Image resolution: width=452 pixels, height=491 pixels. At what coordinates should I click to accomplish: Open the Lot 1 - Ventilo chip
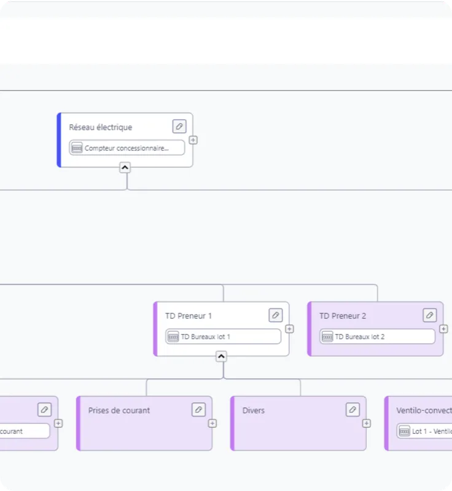(x=424, y=431)
